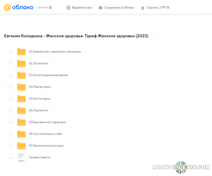Click the Облако logo icon
This screenshot has height=176, width=212.
(7, 7)
